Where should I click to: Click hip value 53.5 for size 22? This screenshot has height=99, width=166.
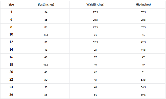pos(143,80)
